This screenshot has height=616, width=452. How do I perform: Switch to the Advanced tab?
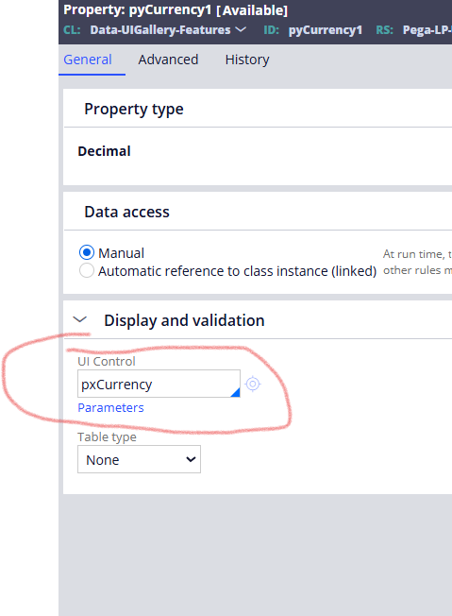click(168, 60)
